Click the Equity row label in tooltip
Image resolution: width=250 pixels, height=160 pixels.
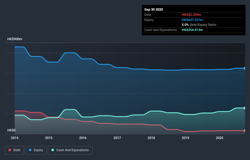pos(149,20)
